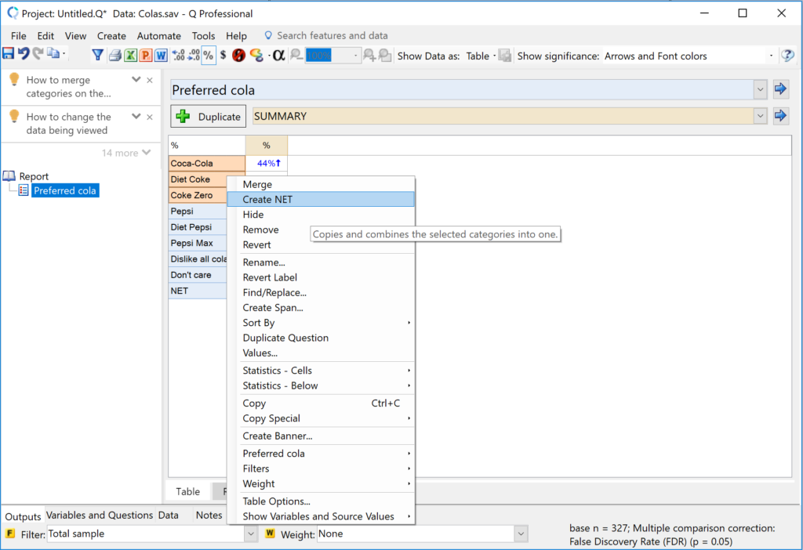Open the color palette icon

point(256,56)
